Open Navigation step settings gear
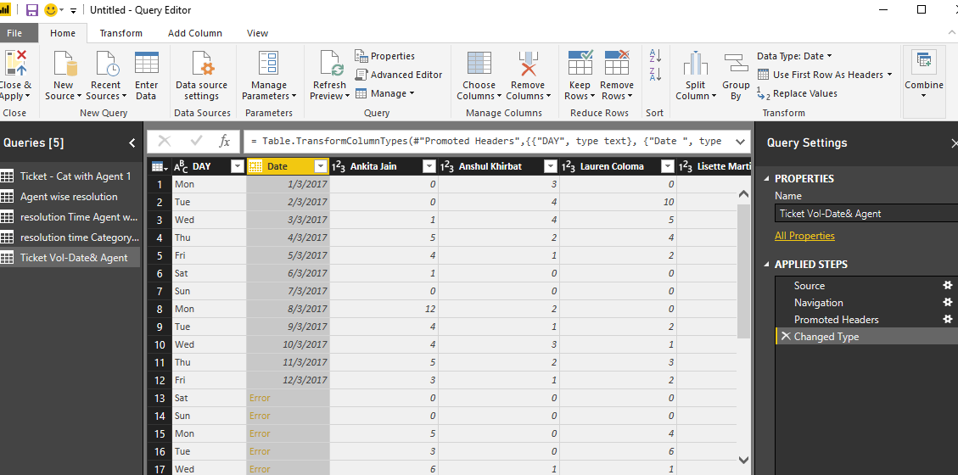Screen dimensions: 958x475 (x=948, y=302)
